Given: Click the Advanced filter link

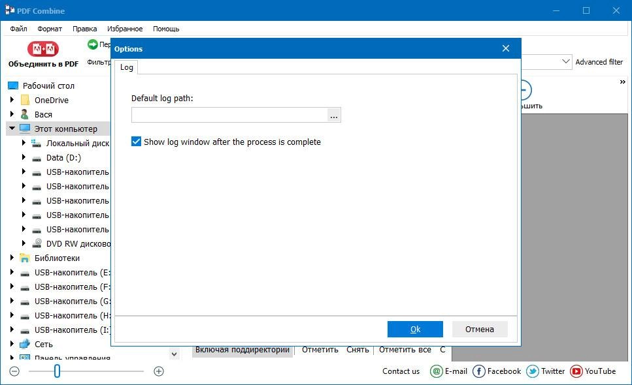Looking at the screenshot, I should coord(599,62).
